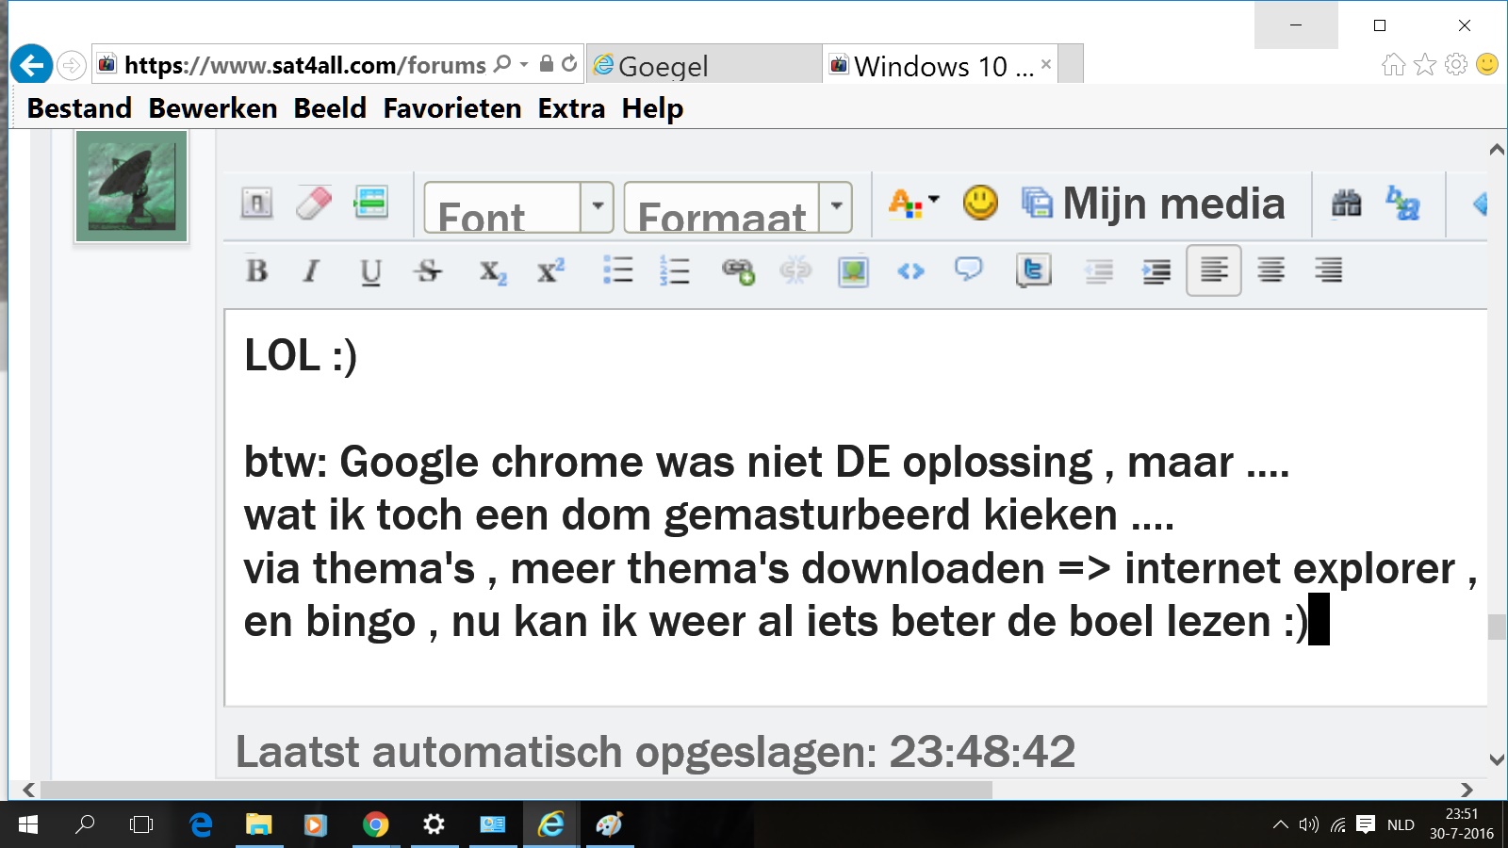This screenshot has height=848, width=1508.
Task: Insert a code block
Action: 910,271
